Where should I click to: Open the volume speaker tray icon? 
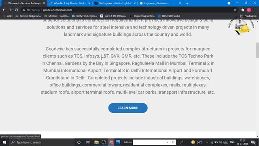tap(221, 142)
